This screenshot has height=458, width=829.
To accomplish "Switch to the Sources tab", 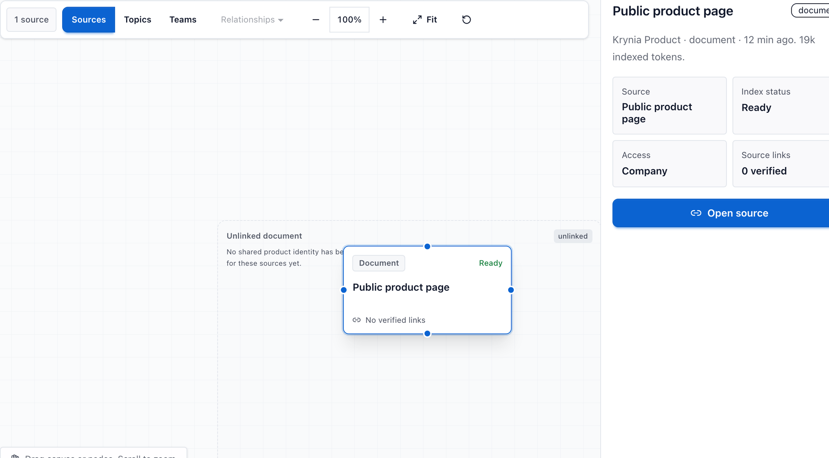I will coord(88,20).
